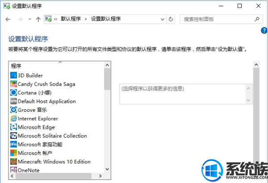This screenshot has width=268, height=183.
Task: Expand chevron after 默认程序 breadcrumb
Action: pyautogui.click(x=86, y=19)
